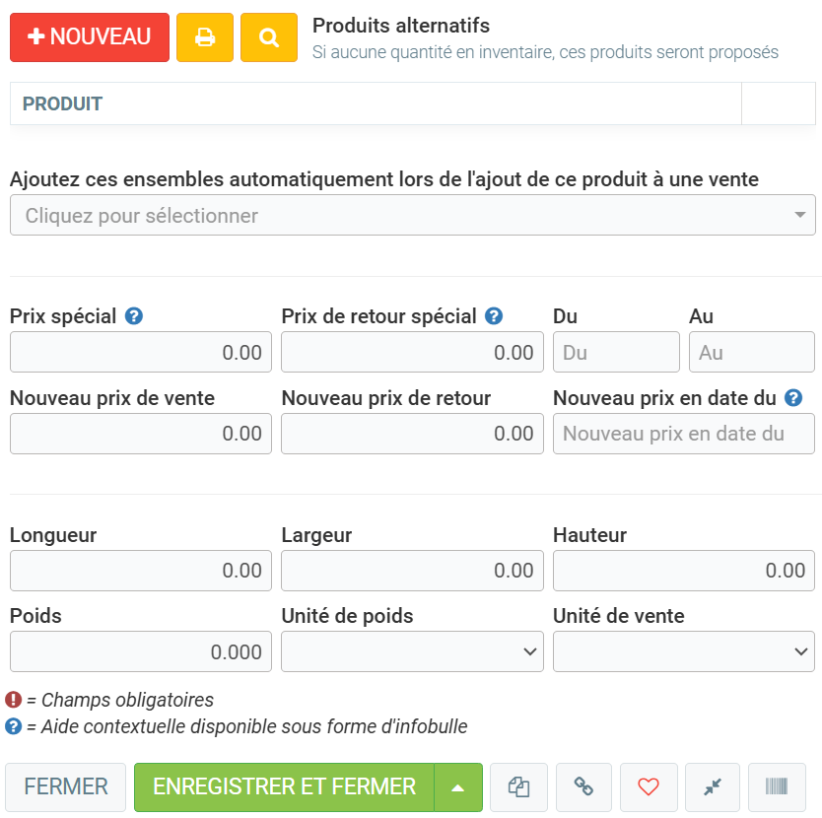Click help icon beside Nouveau prix en date du
This screenshot has height=818, width=822.
[792, 398]
